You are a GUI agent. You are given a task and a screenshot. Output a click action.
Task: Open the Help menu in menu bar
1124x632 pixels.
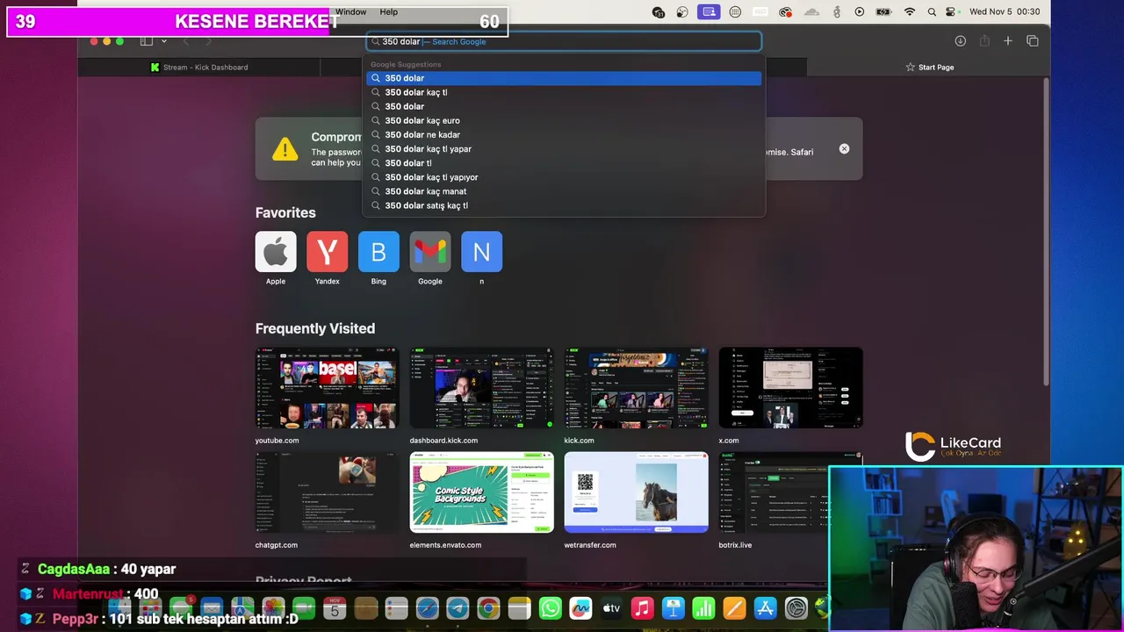(x=389, y=11)
